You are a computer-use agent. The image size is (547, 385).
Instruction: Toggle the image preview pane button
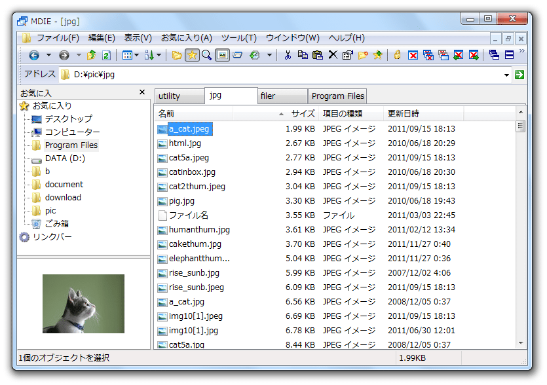pos(222,55)
